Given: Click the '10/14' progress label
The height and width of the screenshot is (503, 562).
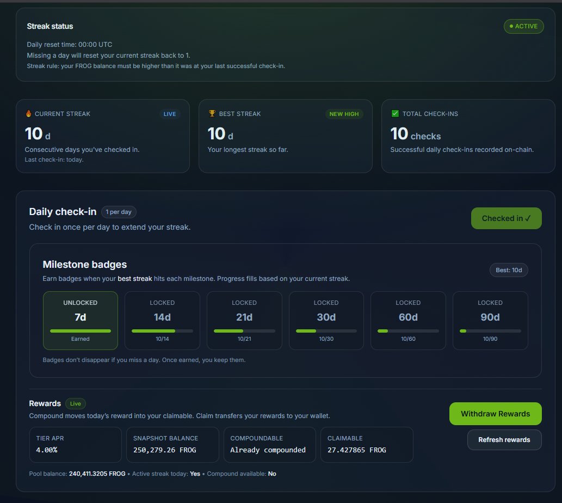Looking at the screenshot, I should pos(162,339).
